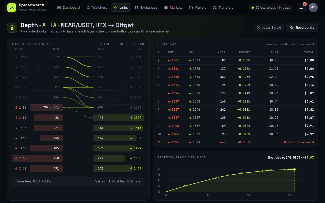The image size is (325, 203).
Task: Click the TOTAL column header
Action: [x=309, y=52]
